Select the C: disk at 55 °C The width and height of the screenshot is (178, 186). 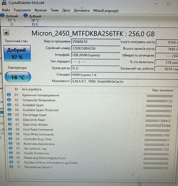[x=9, y=20]
